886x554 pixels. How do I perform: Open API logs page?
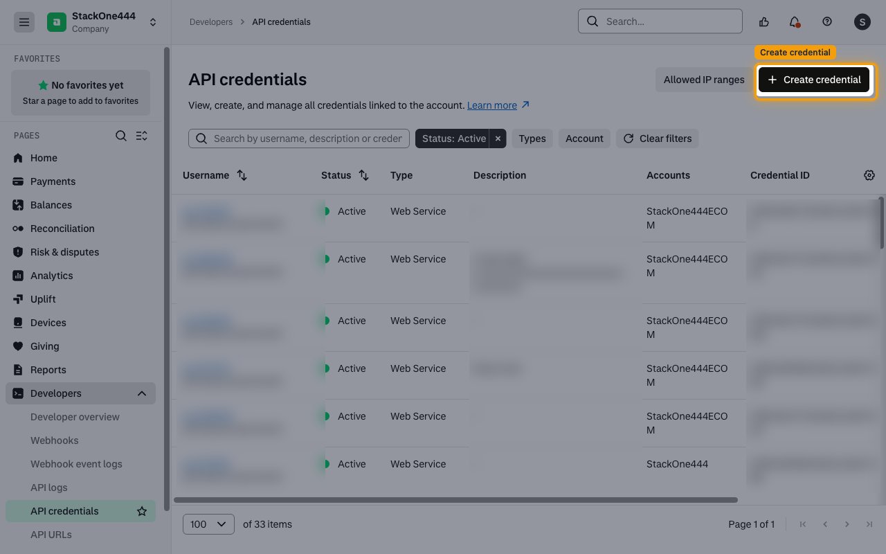[x=80, y=488]
